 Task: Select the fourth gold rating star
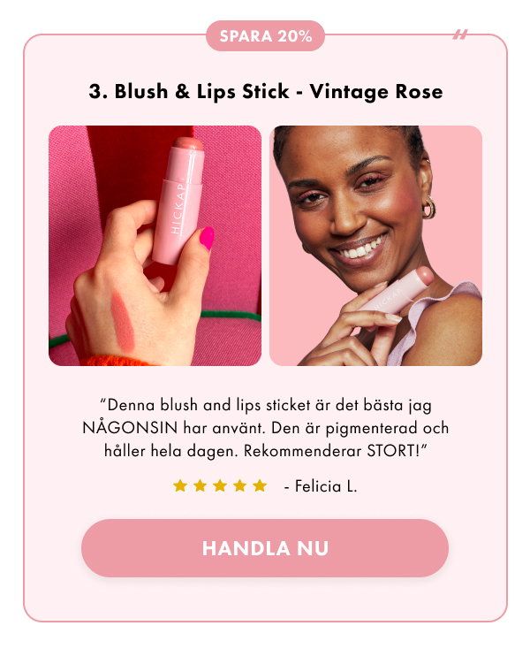240,485
